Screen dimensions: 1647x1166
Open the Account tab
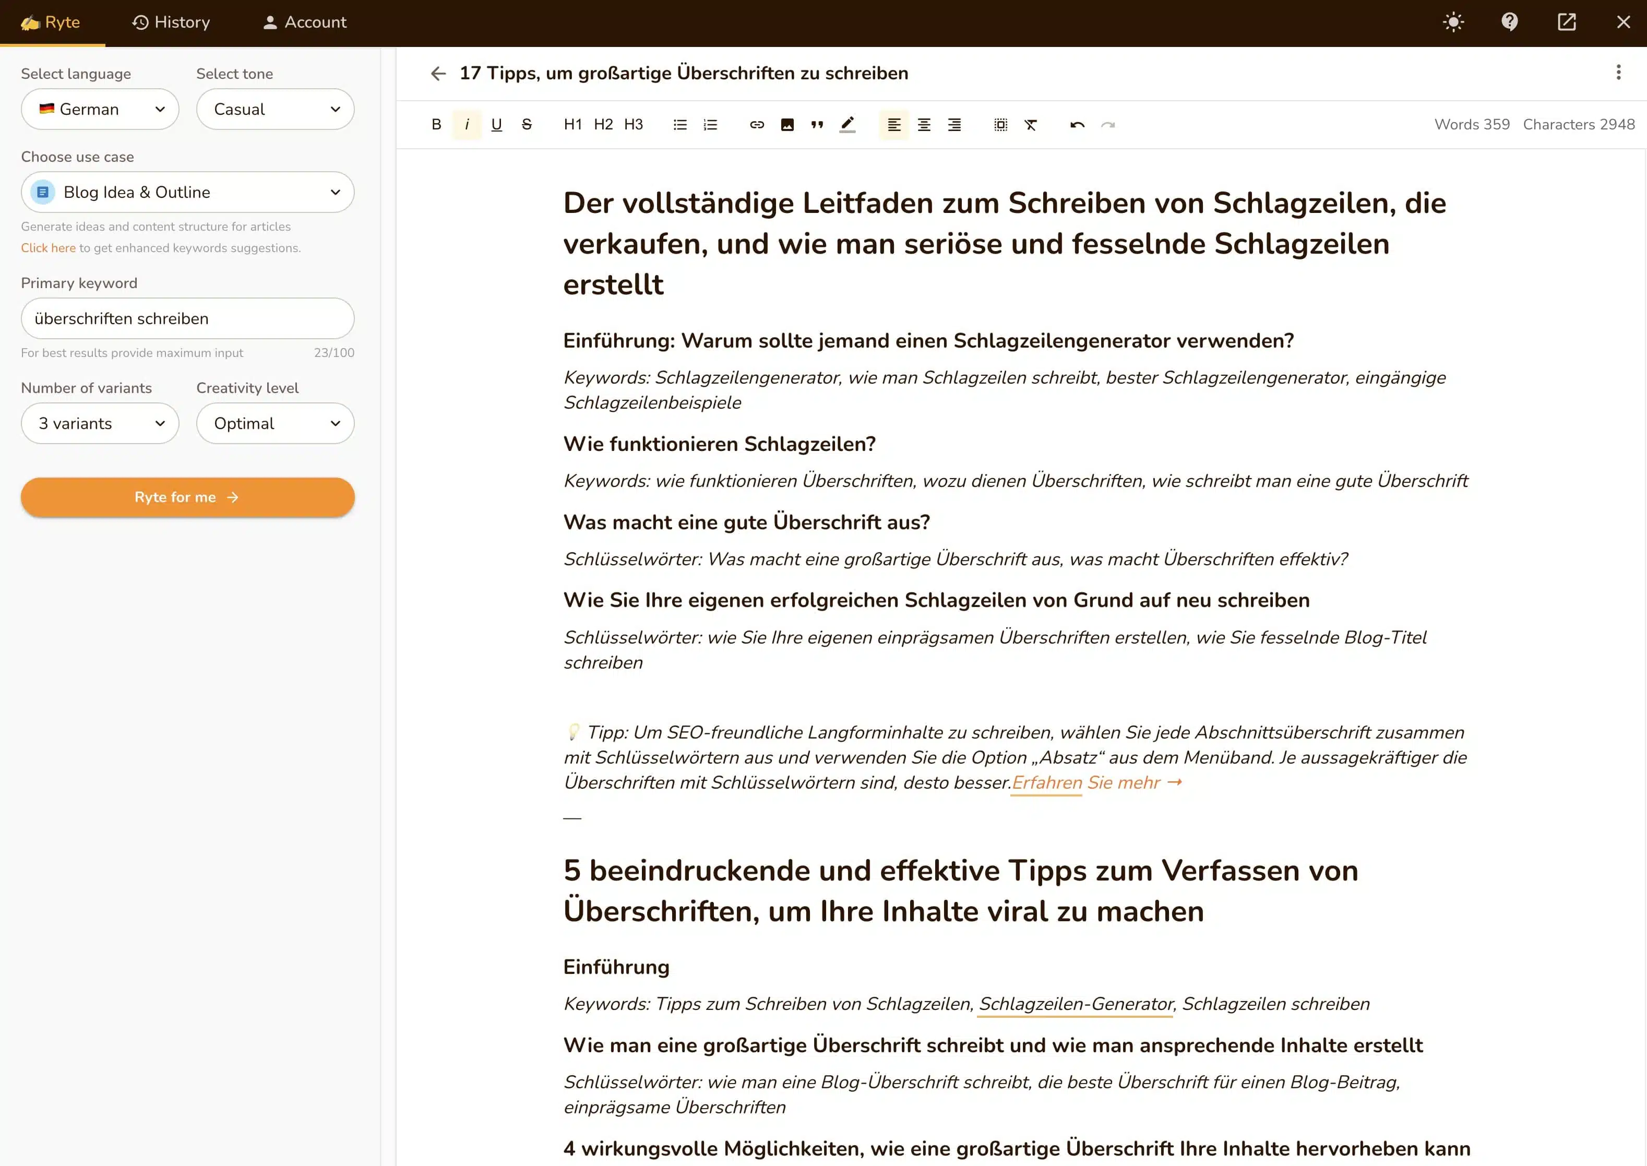point(304,22)
